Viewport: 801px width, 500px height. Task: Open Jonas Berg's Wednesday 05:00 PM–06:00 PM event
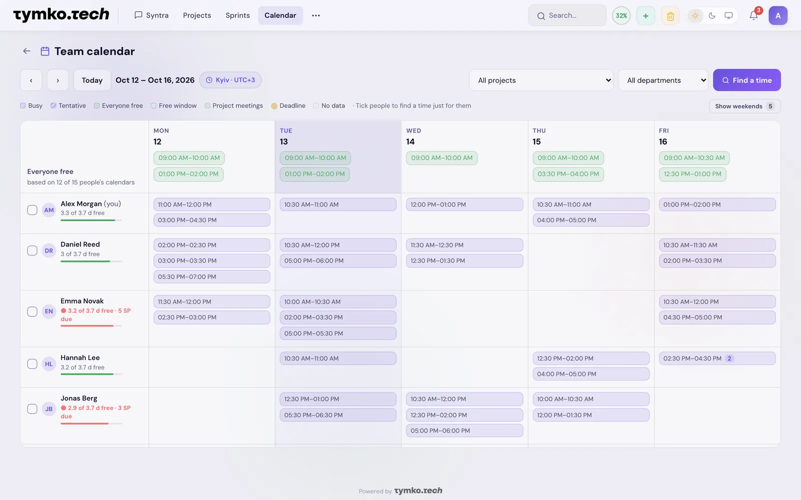pos(465,430)
